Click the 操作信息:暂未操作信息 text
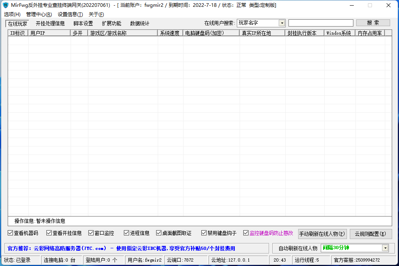Viewport: 399px width, 266px height. (x=40, y=221)
